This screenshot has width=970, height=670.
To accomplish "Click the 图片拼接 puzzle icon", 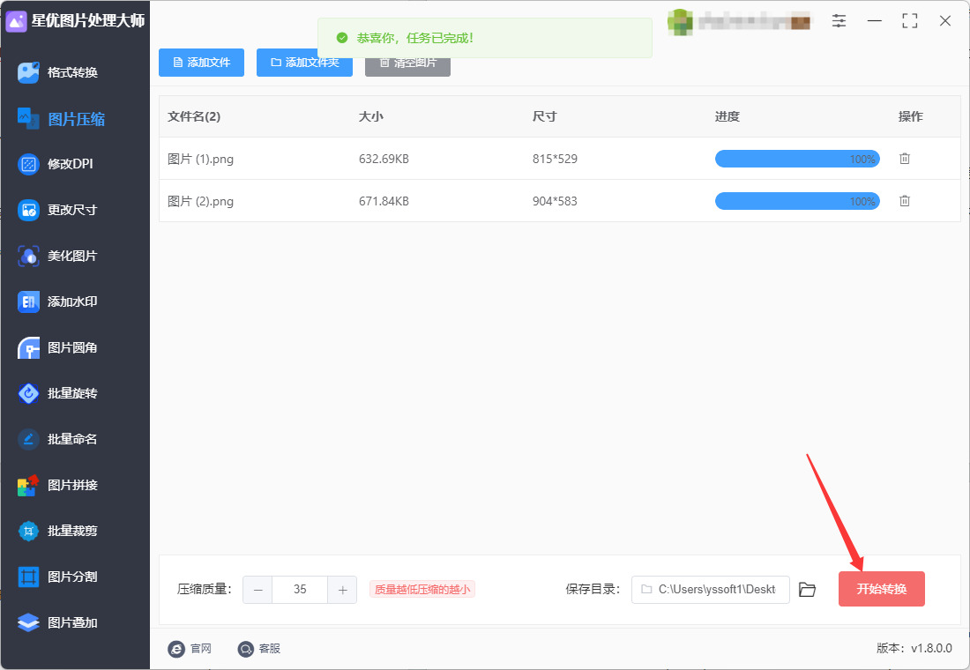I will click(28, 485).
